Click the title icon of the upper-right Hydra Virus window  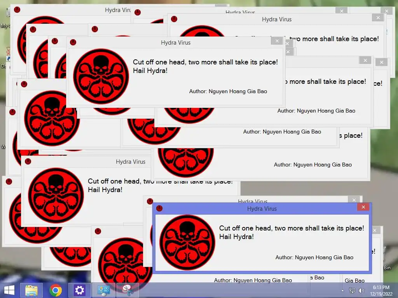point(174,19)
